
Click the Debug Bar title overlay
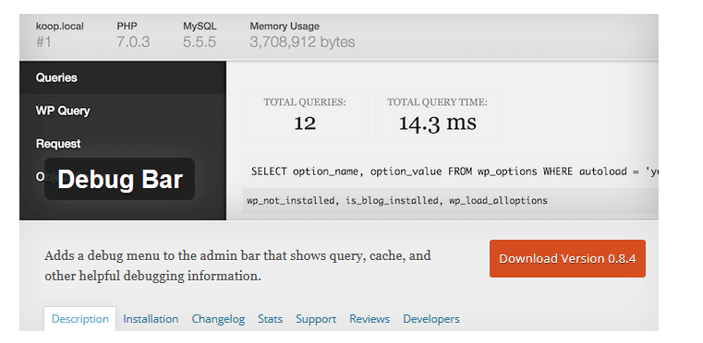[x=120, y=179]
